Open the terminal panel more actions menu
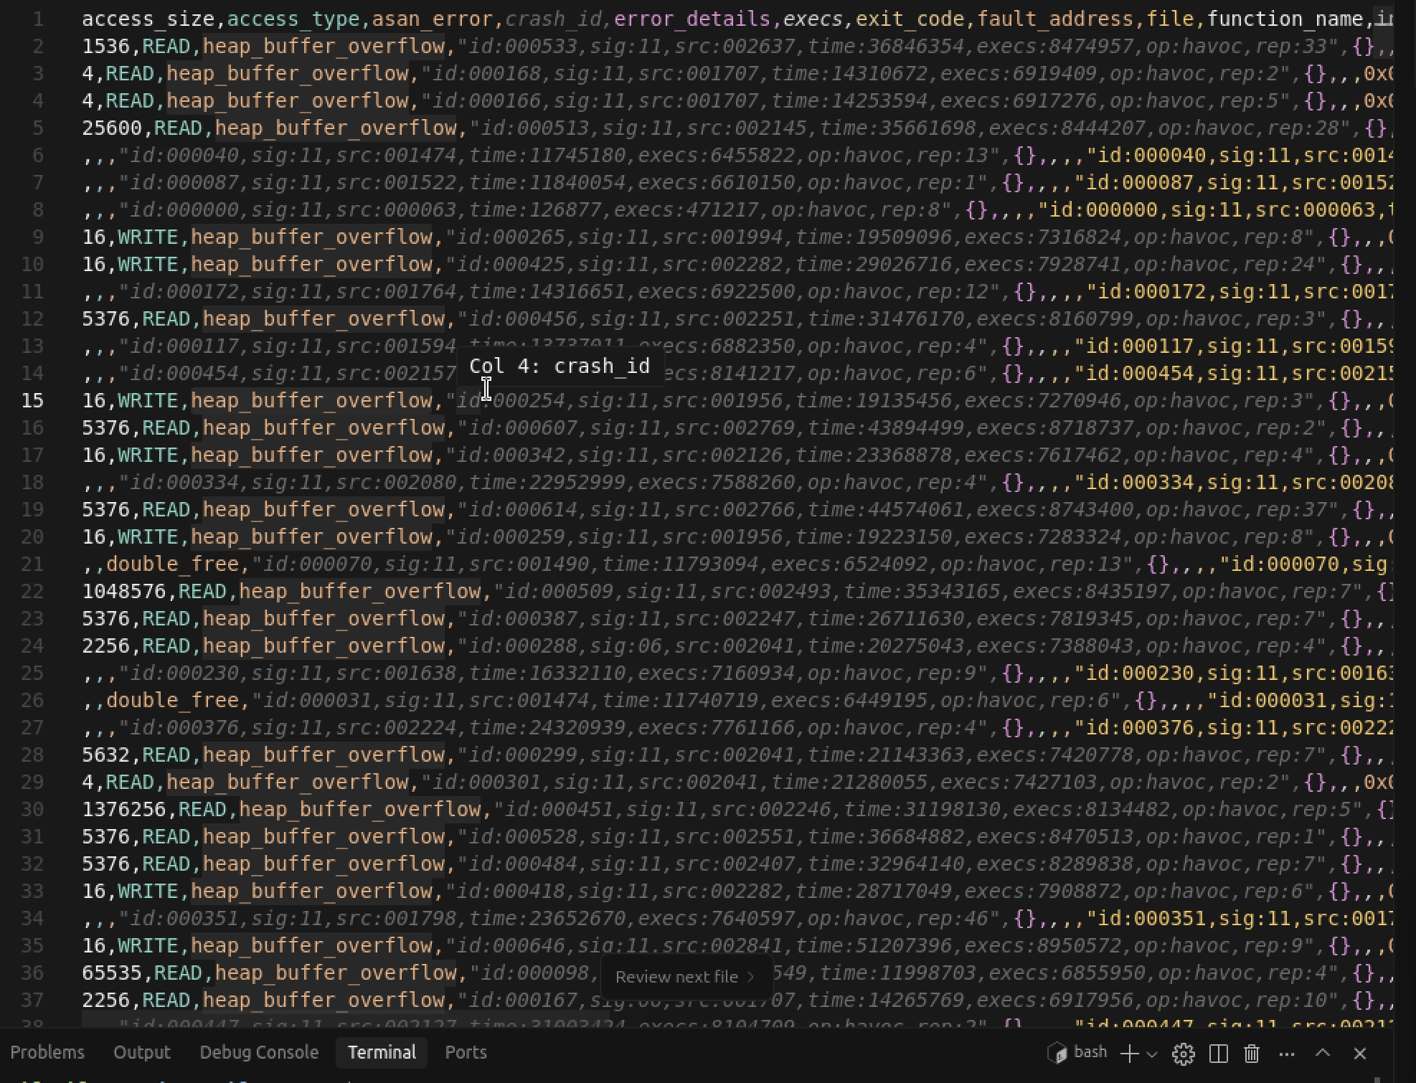 click(1287, 1054)
